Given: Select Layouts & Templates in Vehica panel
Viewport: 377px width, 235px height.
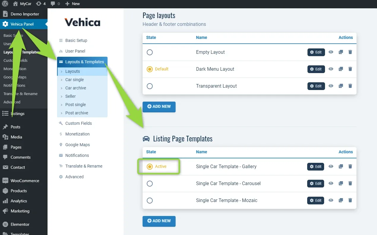Looking at the screenshot, I should click(82, 62).
